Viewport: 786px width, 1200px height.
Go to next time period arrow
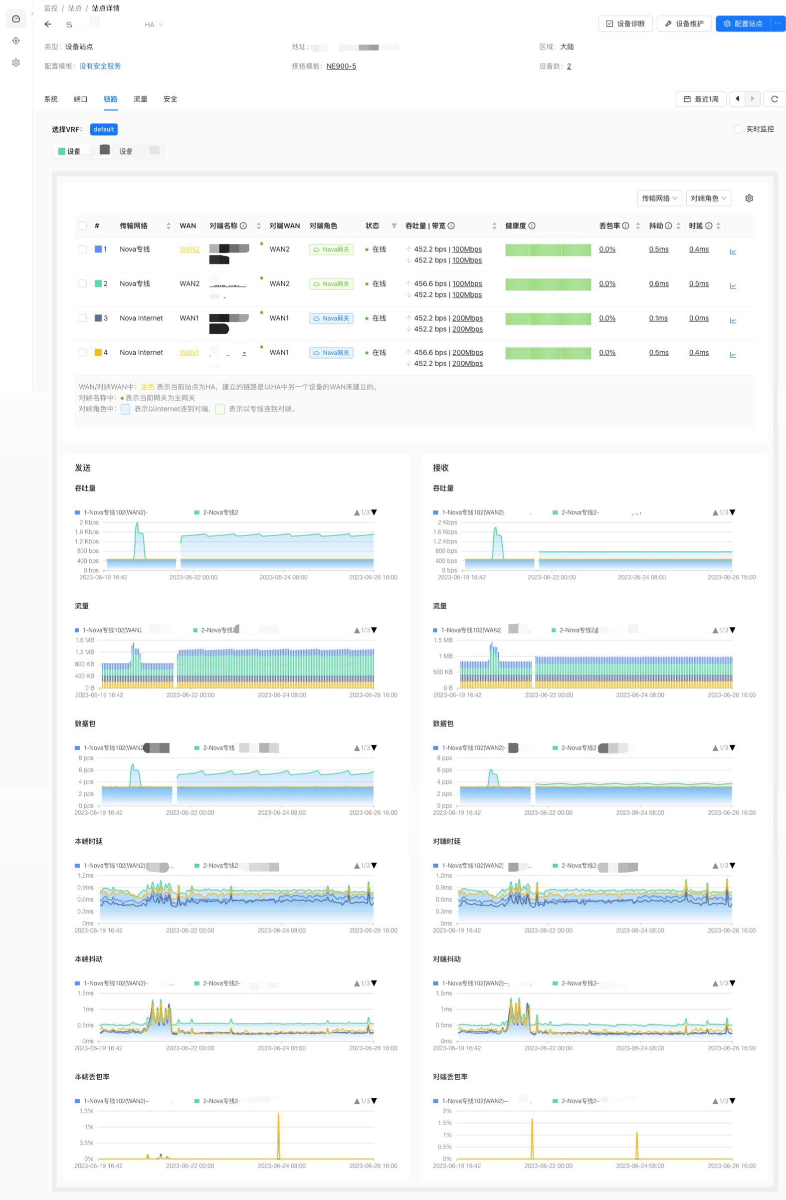tap(752, 99)
